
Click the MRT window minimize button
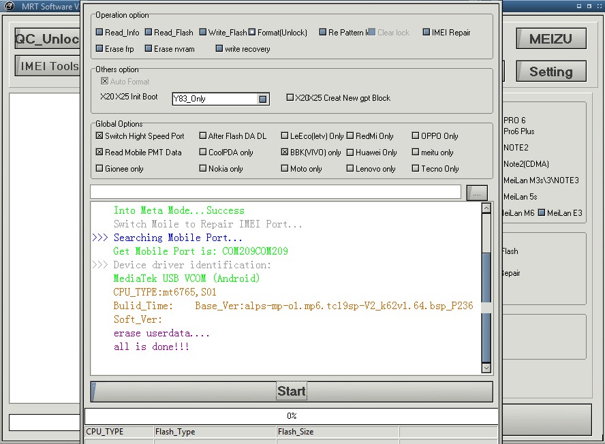579,6
